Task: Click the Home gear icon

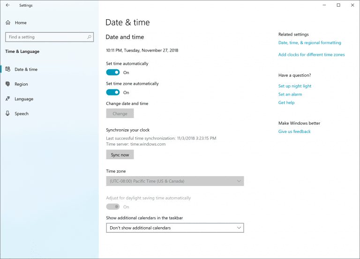Action: tap(7, 22)
